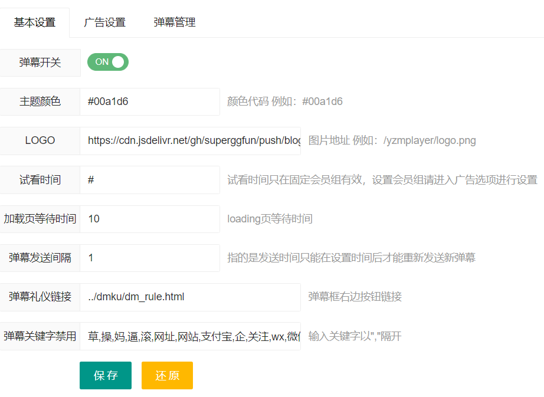Toggle the 弹幕开关 ON switch
Viewport: 544px width, 397px height.
coord(108,62)
